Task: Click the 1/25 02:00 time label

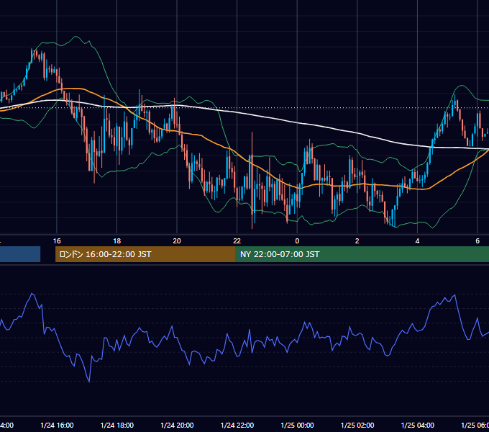Action: point(357,425)
